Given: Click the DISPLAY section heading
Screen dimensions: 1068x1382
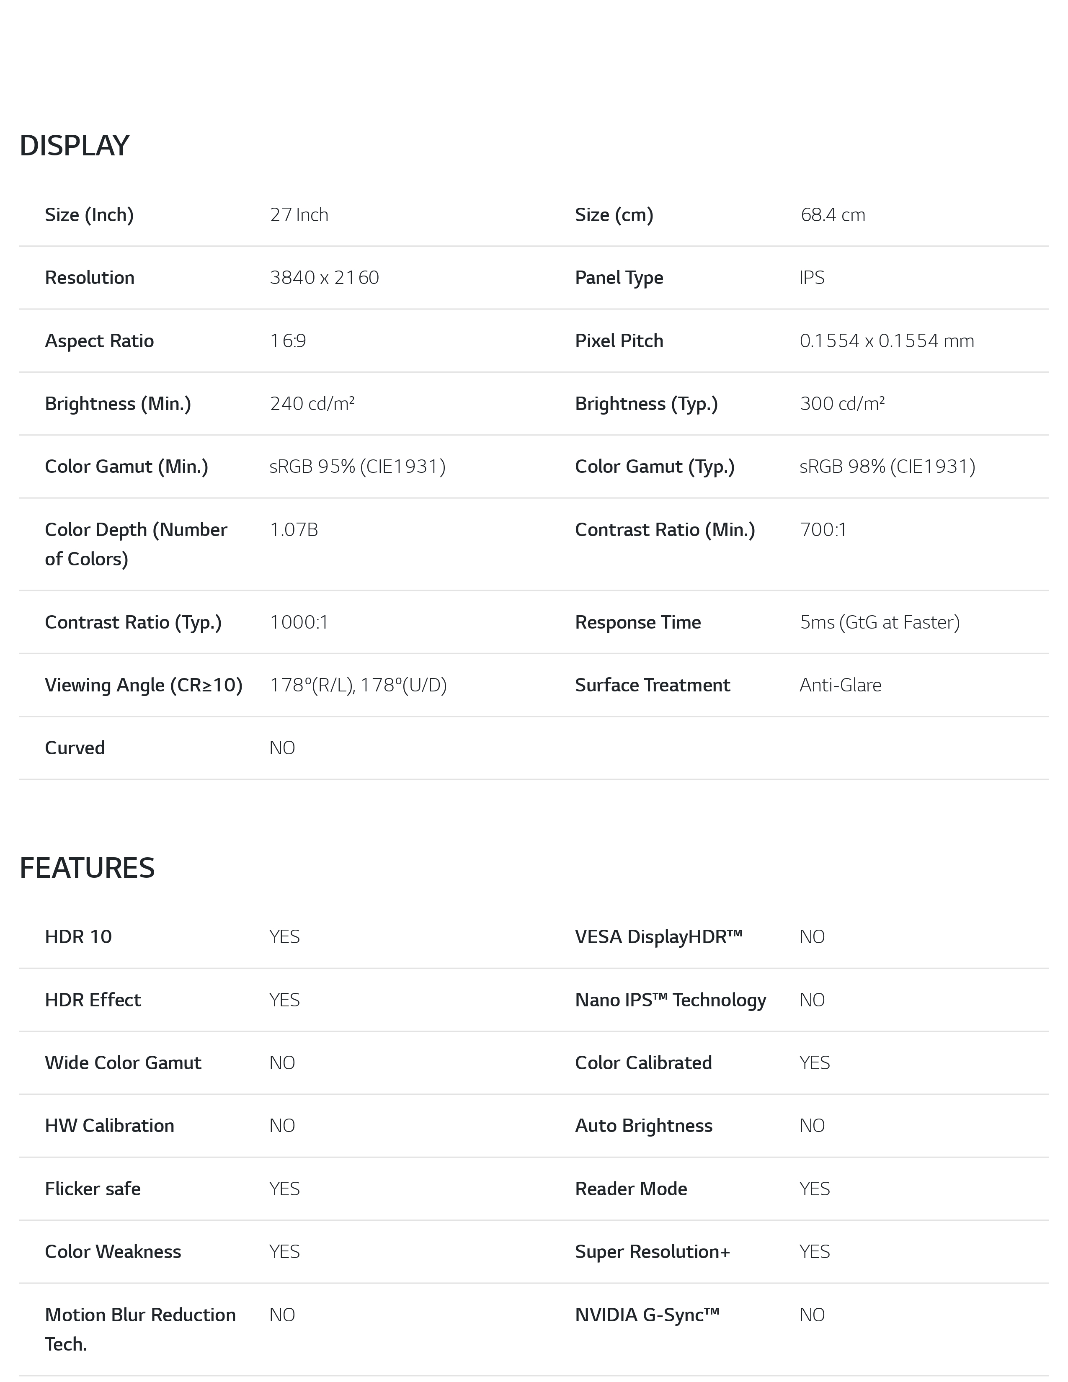Looking at the screenshot, I should pos(75,146).
